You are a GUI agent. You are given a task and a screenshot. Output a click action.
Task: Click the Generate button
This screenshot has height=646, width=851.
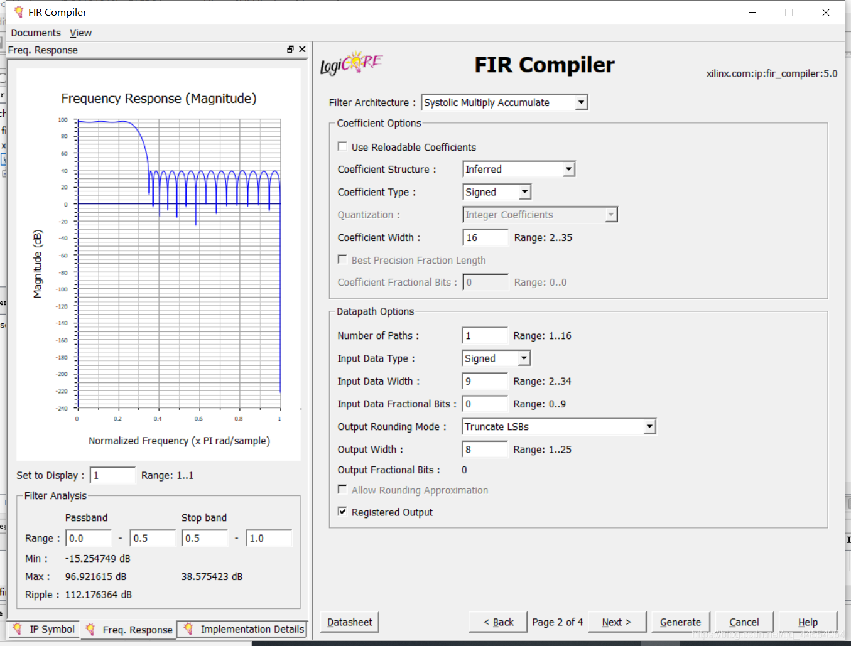tap(680, 622)
